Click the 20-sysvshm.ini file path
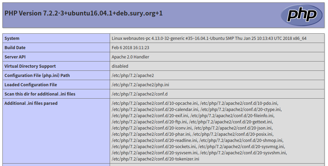This screenshot has height=166, width=328. tap(243, 153)
